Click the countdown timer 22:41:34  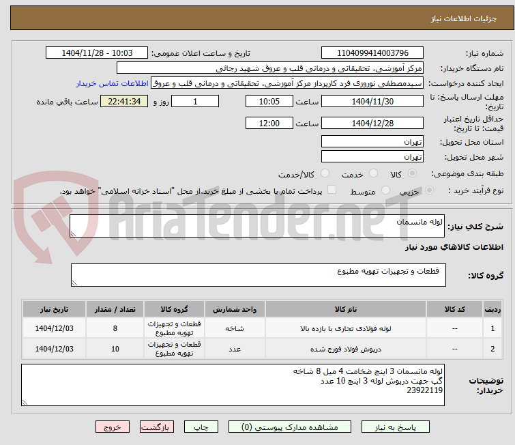[x=124, y=101]
